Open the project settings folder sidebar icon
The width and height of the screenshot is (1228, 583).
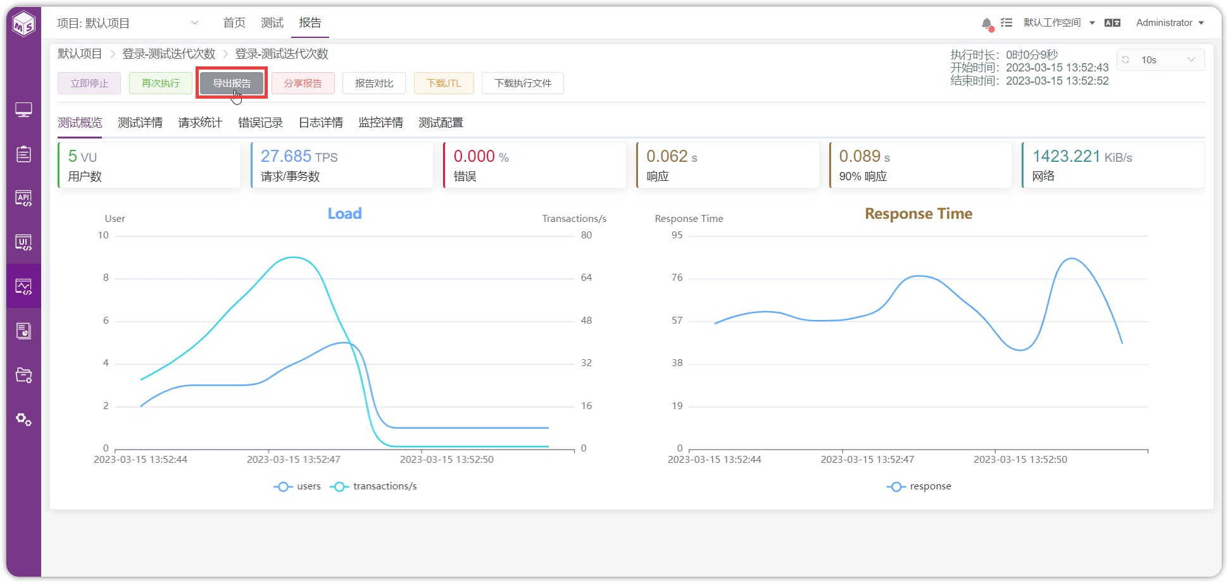pyautogui.click(x=24, y=375)
